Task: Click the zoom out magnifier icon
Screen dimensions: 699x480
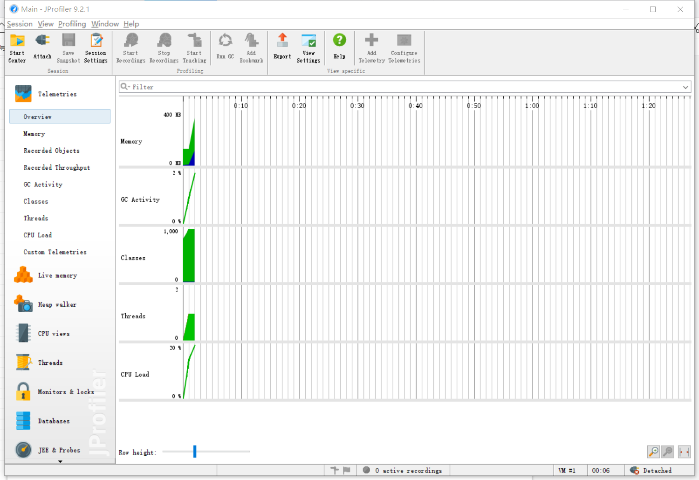Action: [x=668, y=452]
